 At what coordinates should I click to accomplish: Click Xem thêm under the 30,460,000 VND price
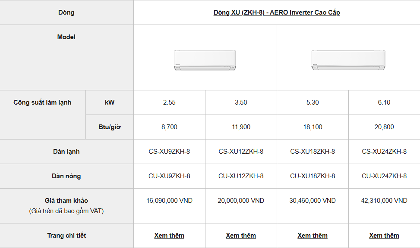point(313,236)
